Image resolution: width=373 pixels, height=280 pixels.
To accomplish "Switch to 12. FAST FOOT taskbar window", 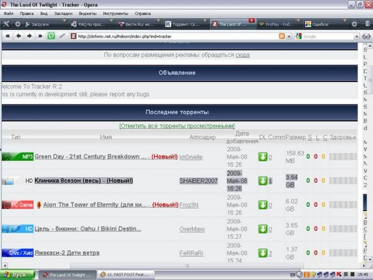I will click(x=126, y=275).
